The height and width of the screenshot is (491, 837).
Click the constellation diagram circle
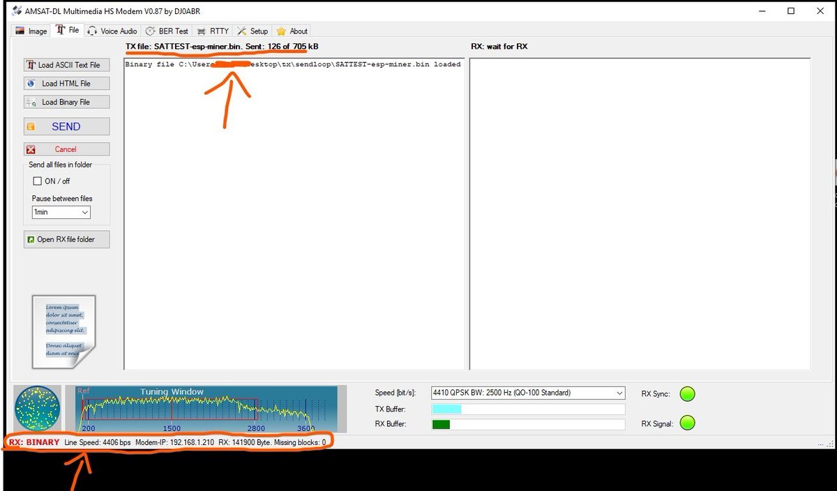38,409
